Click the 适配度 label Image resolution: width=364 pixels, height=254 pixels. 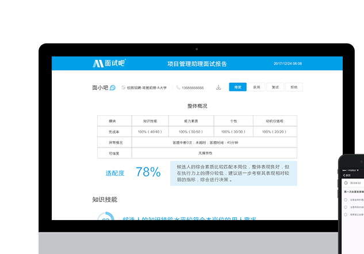(115, 173)
